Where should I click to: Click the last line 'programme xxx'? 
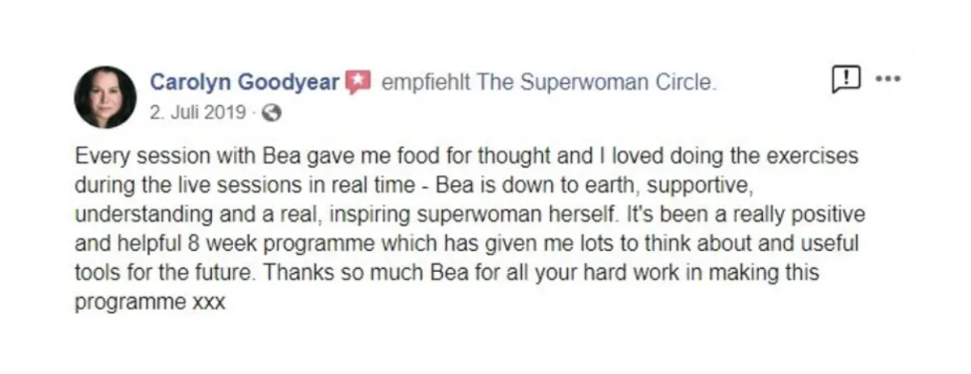[149, 303]
